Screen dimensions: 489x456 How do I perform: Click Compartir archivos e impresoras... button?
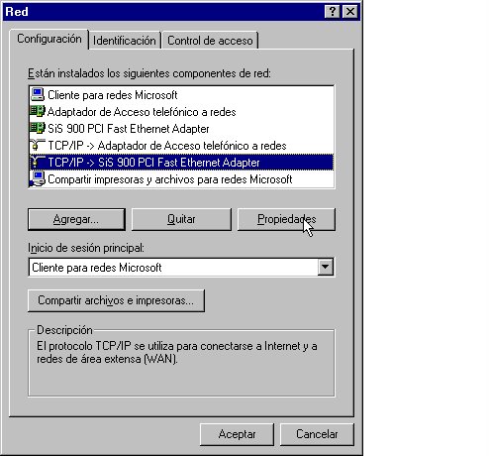point(116,300)
